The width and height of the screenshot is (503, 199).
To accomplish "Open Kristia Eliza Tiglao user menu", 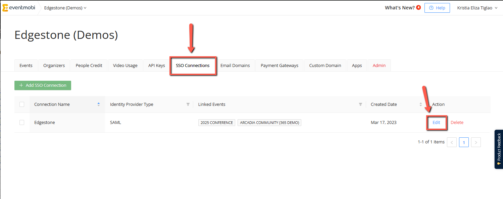I will pos(477,8).
